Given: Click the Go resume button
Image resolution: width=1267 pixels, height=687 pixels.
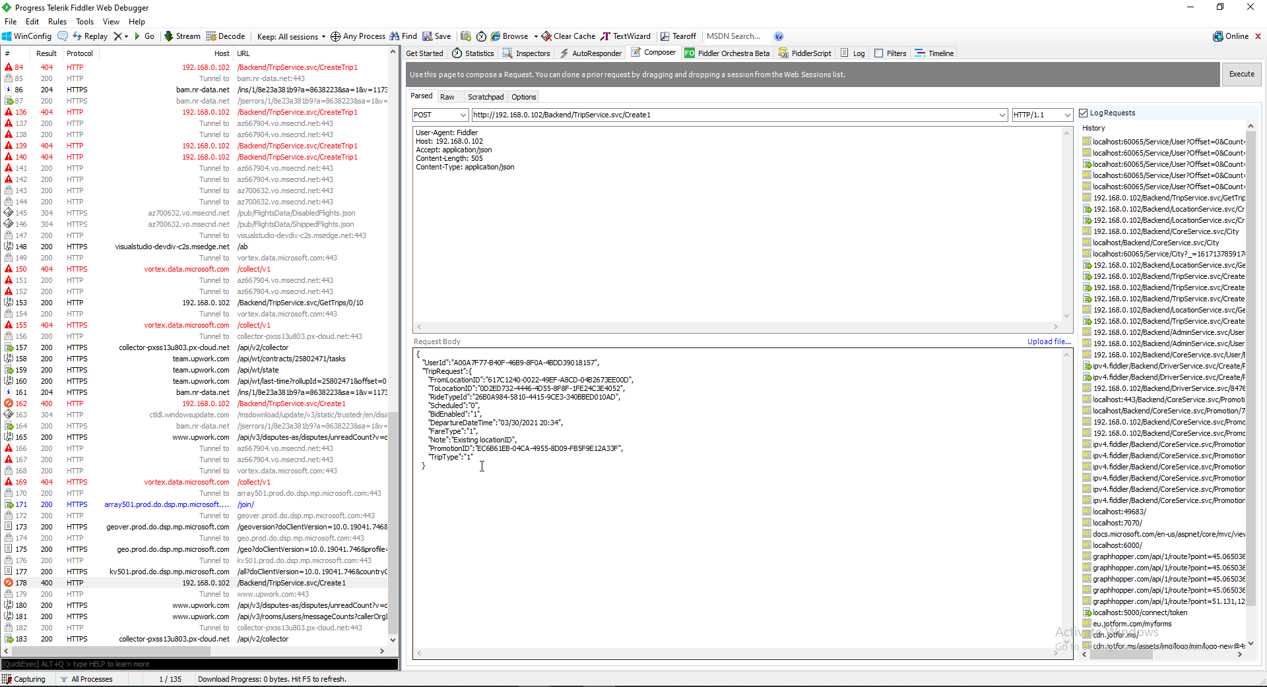Looking at the screenshot, I should pyautogui.click(x=145, y=36).
